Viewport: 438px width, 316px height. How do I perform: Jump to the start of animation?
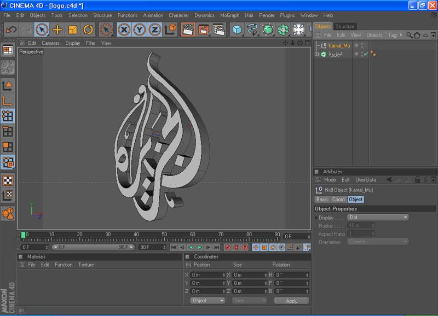pyautogui.click(x=174, y=248)
